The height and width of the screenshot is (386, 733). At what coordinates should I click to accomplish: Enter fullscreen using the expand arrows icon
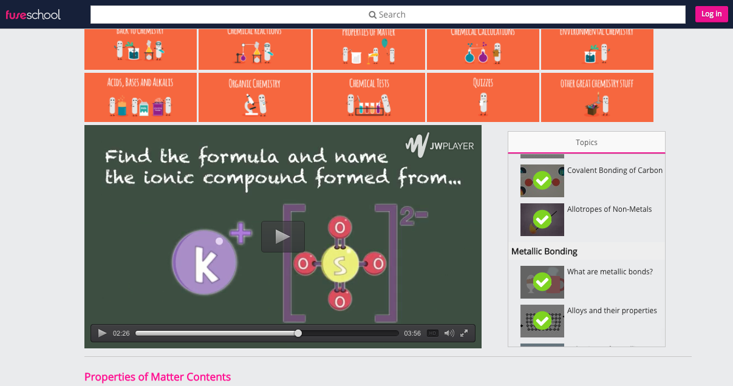coord(464,333)
